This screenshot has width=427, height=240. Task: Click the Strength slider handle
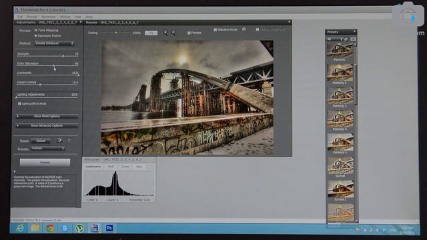click(63, 56)
